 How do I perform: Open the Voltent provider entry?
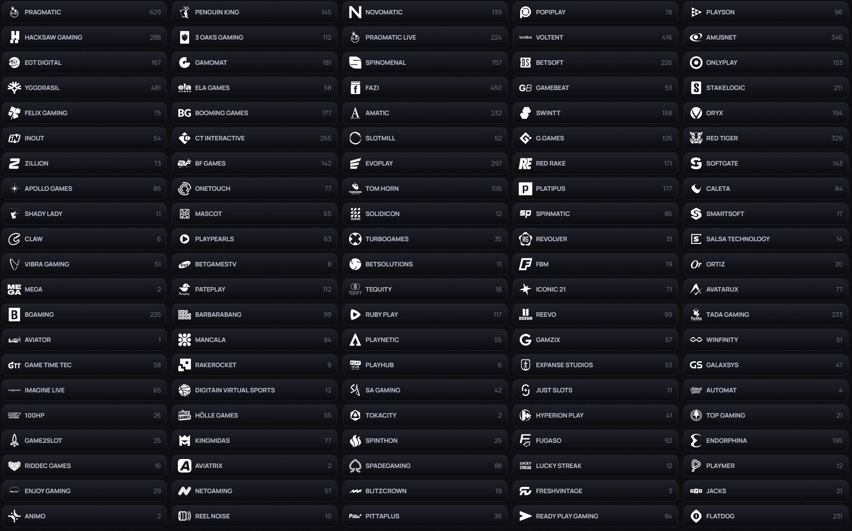point(596,37)
